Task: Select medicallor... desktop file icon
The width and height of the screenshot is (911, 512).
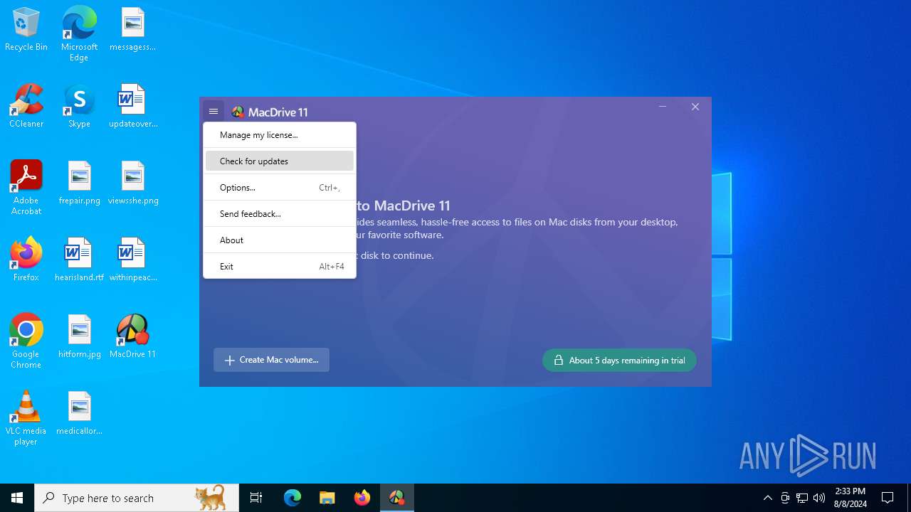Action: 79,414
